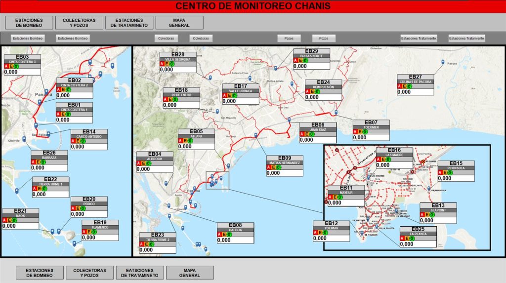Click the first Colectoras toolbar button
The image size is (506, 283).
click(x=166, y=38)
